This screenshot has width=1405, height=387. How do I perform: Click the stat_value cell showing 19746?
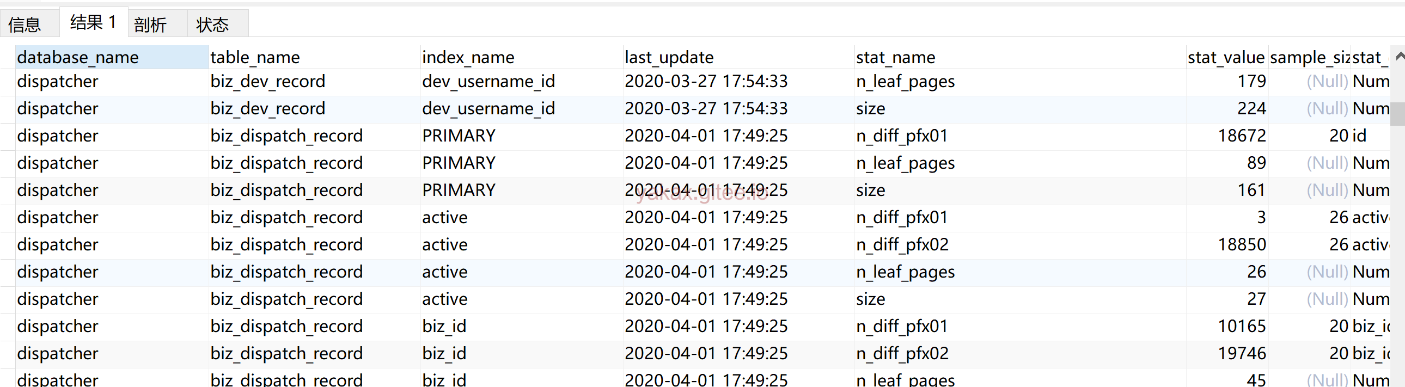1242,354
